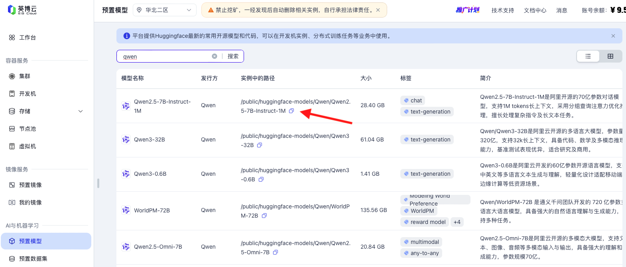Click the 模型名称 column header

pyautogui.click(x=132, y=78)
